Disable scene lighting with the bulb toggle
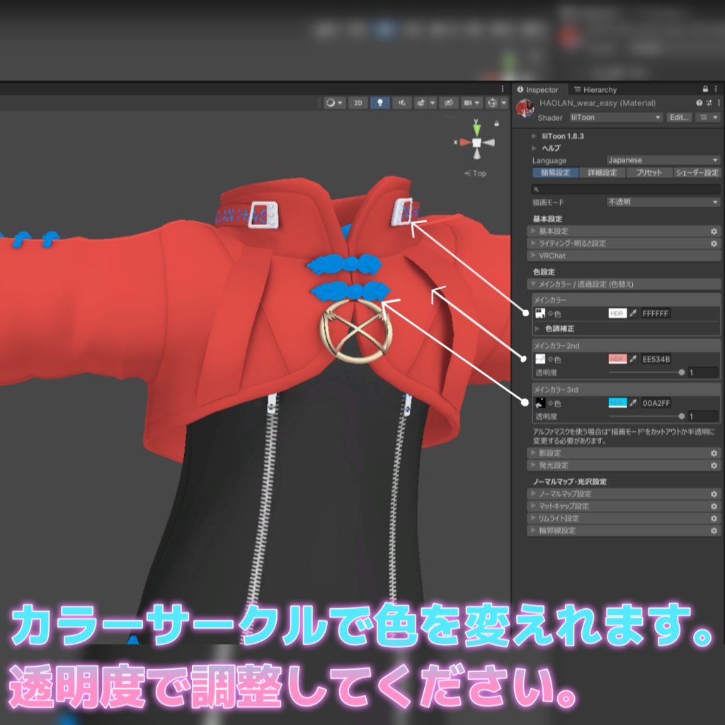Viewport: 725px width, 725px height. click(x=380, y=103)
